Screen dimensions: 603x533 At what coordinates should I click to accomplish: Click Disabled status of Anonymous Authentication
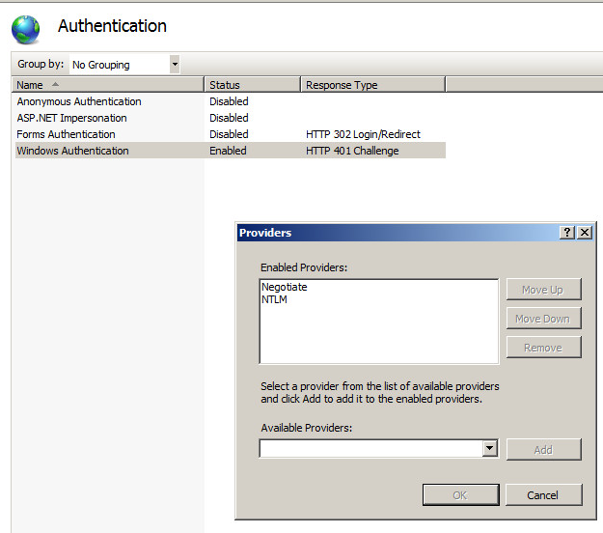(x=229, y=101)
